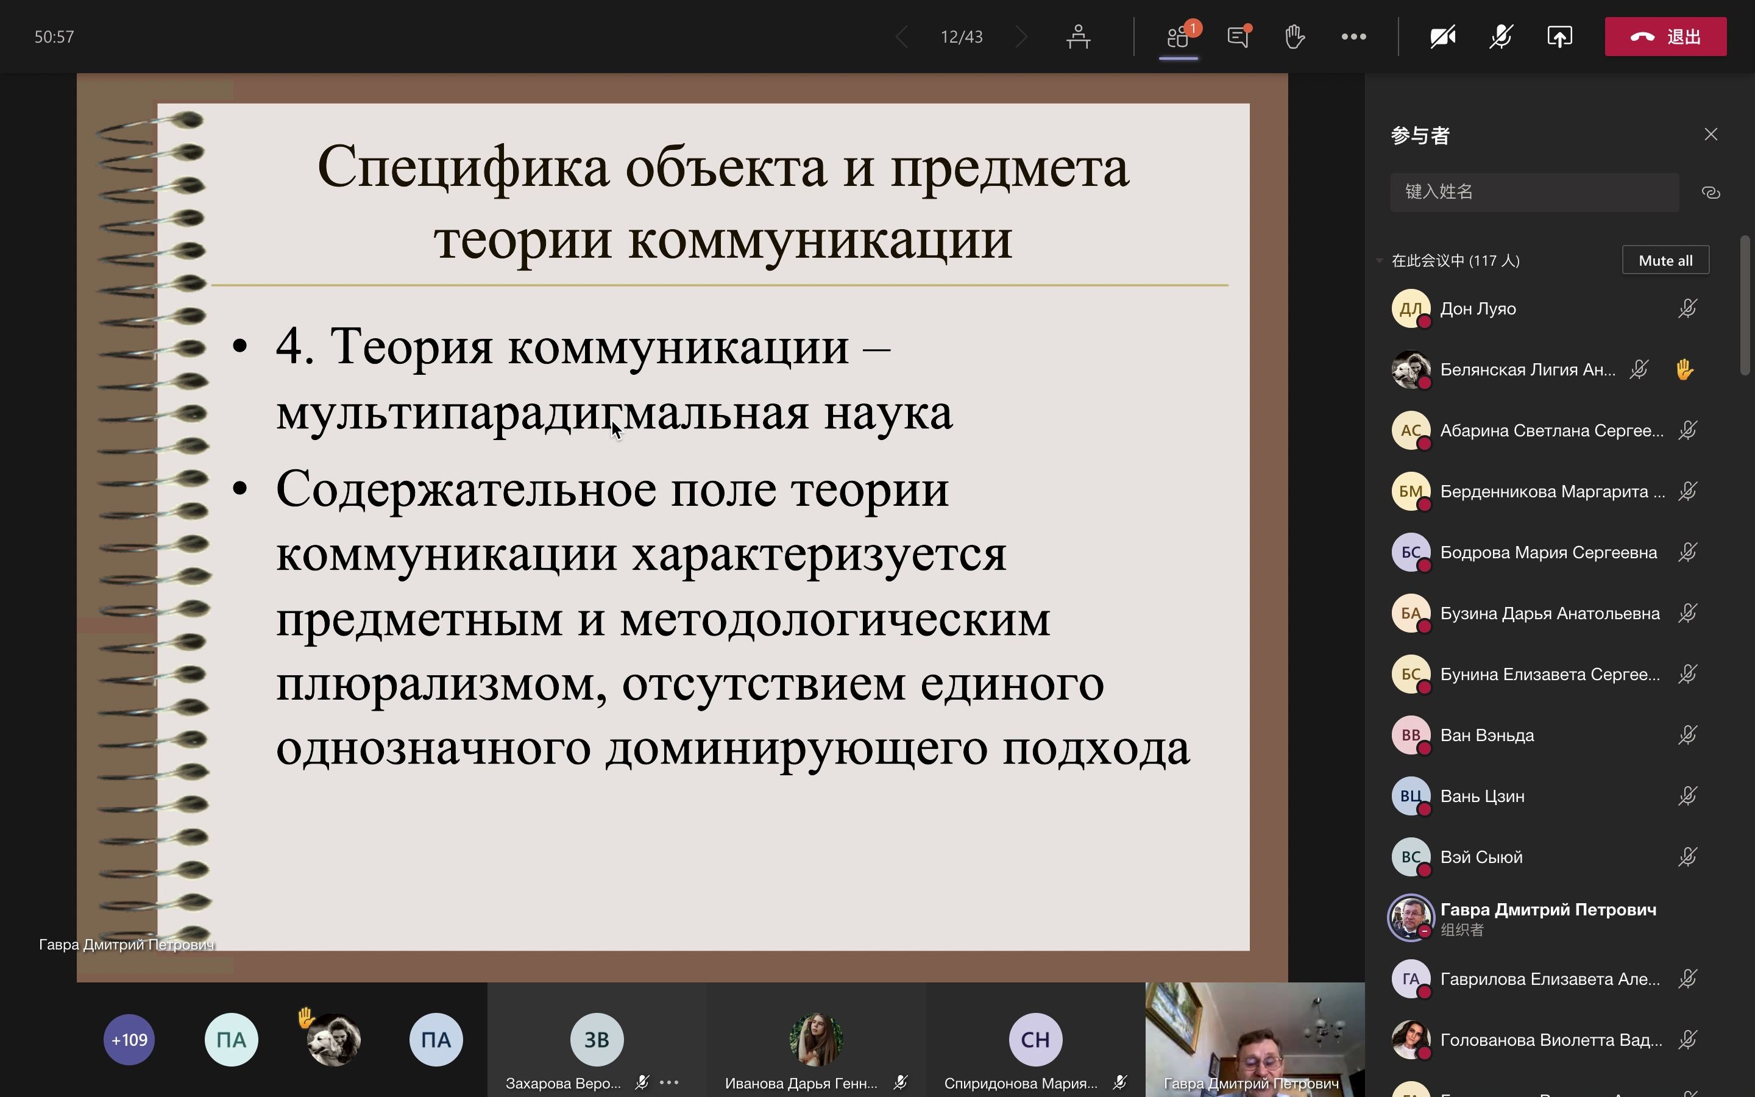This screenshot has height=1097, width=1755.
Task: Focus the 键入姓名 search field
Action: [1534, 191]
